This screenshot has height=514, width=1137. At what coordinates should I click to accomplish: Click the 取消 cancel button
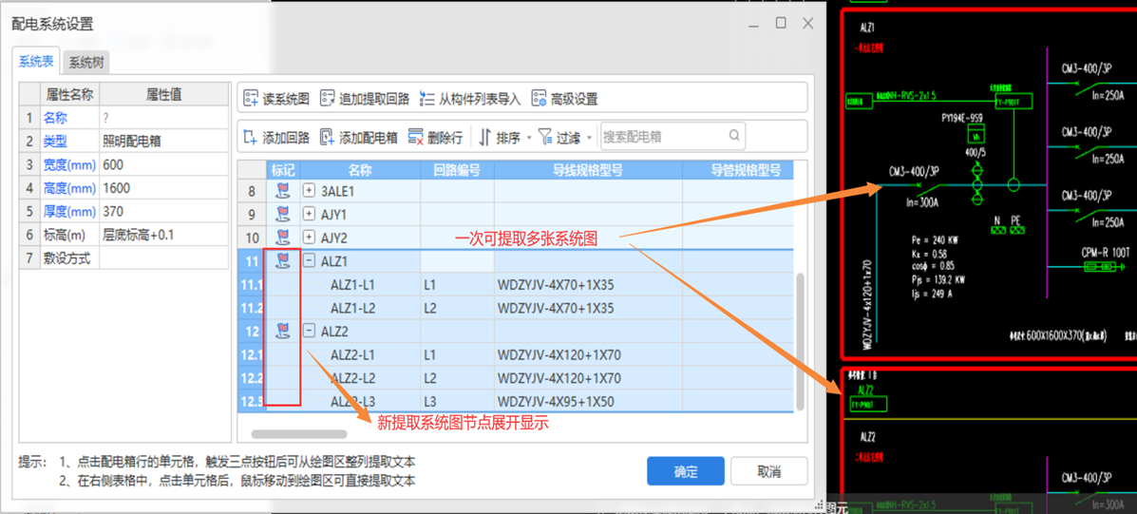tap(768, 471)
